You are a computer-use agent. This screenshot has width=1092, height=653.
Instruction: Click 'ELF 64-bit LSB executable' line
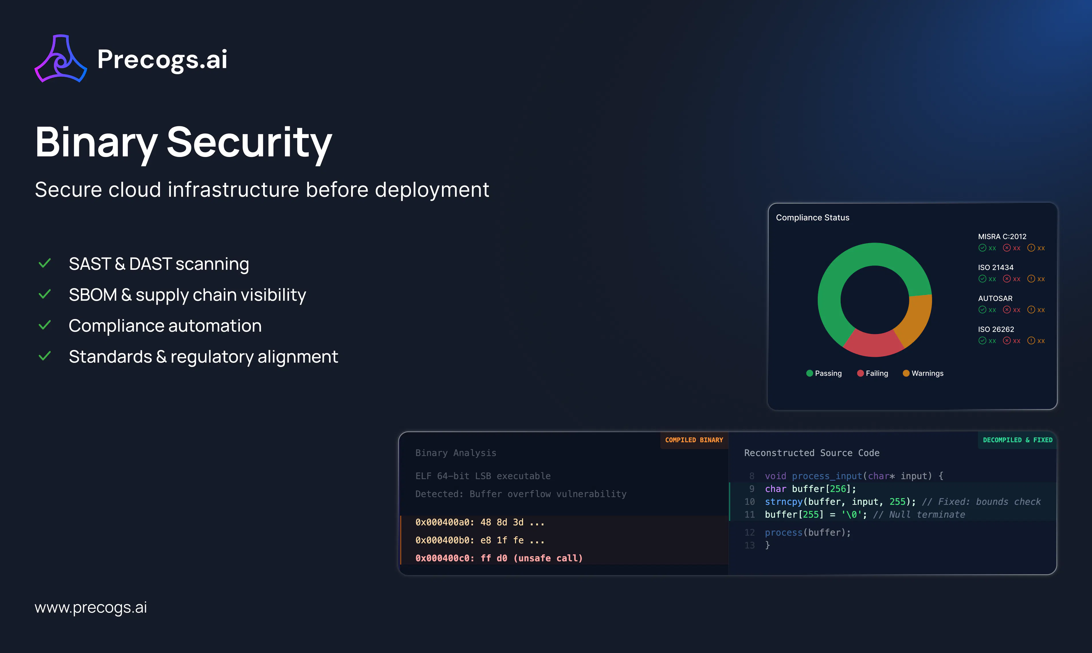click(x=483, y=476)
